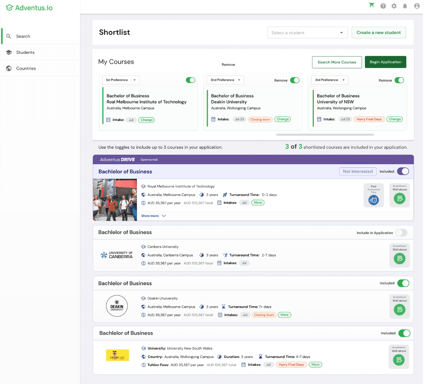The width and height of the screenshot is (424, 384).
Task: Click the University of Canberra logo
Action: point(117,255)
